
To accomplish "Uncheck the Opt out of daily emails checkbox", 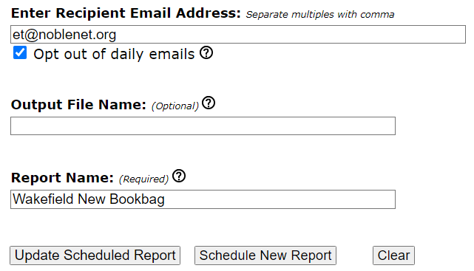I will 20,53.
